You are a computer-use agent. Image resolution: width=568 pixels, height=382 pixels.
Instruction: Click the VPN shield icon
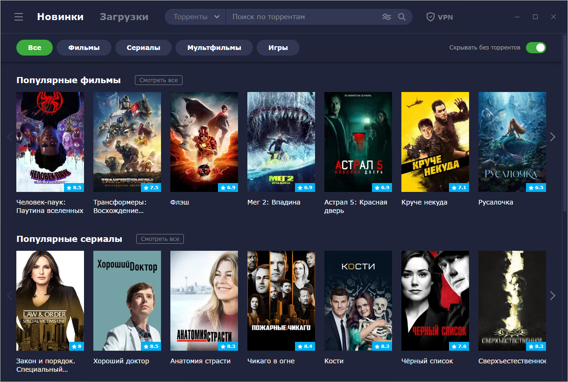[429, 16]
